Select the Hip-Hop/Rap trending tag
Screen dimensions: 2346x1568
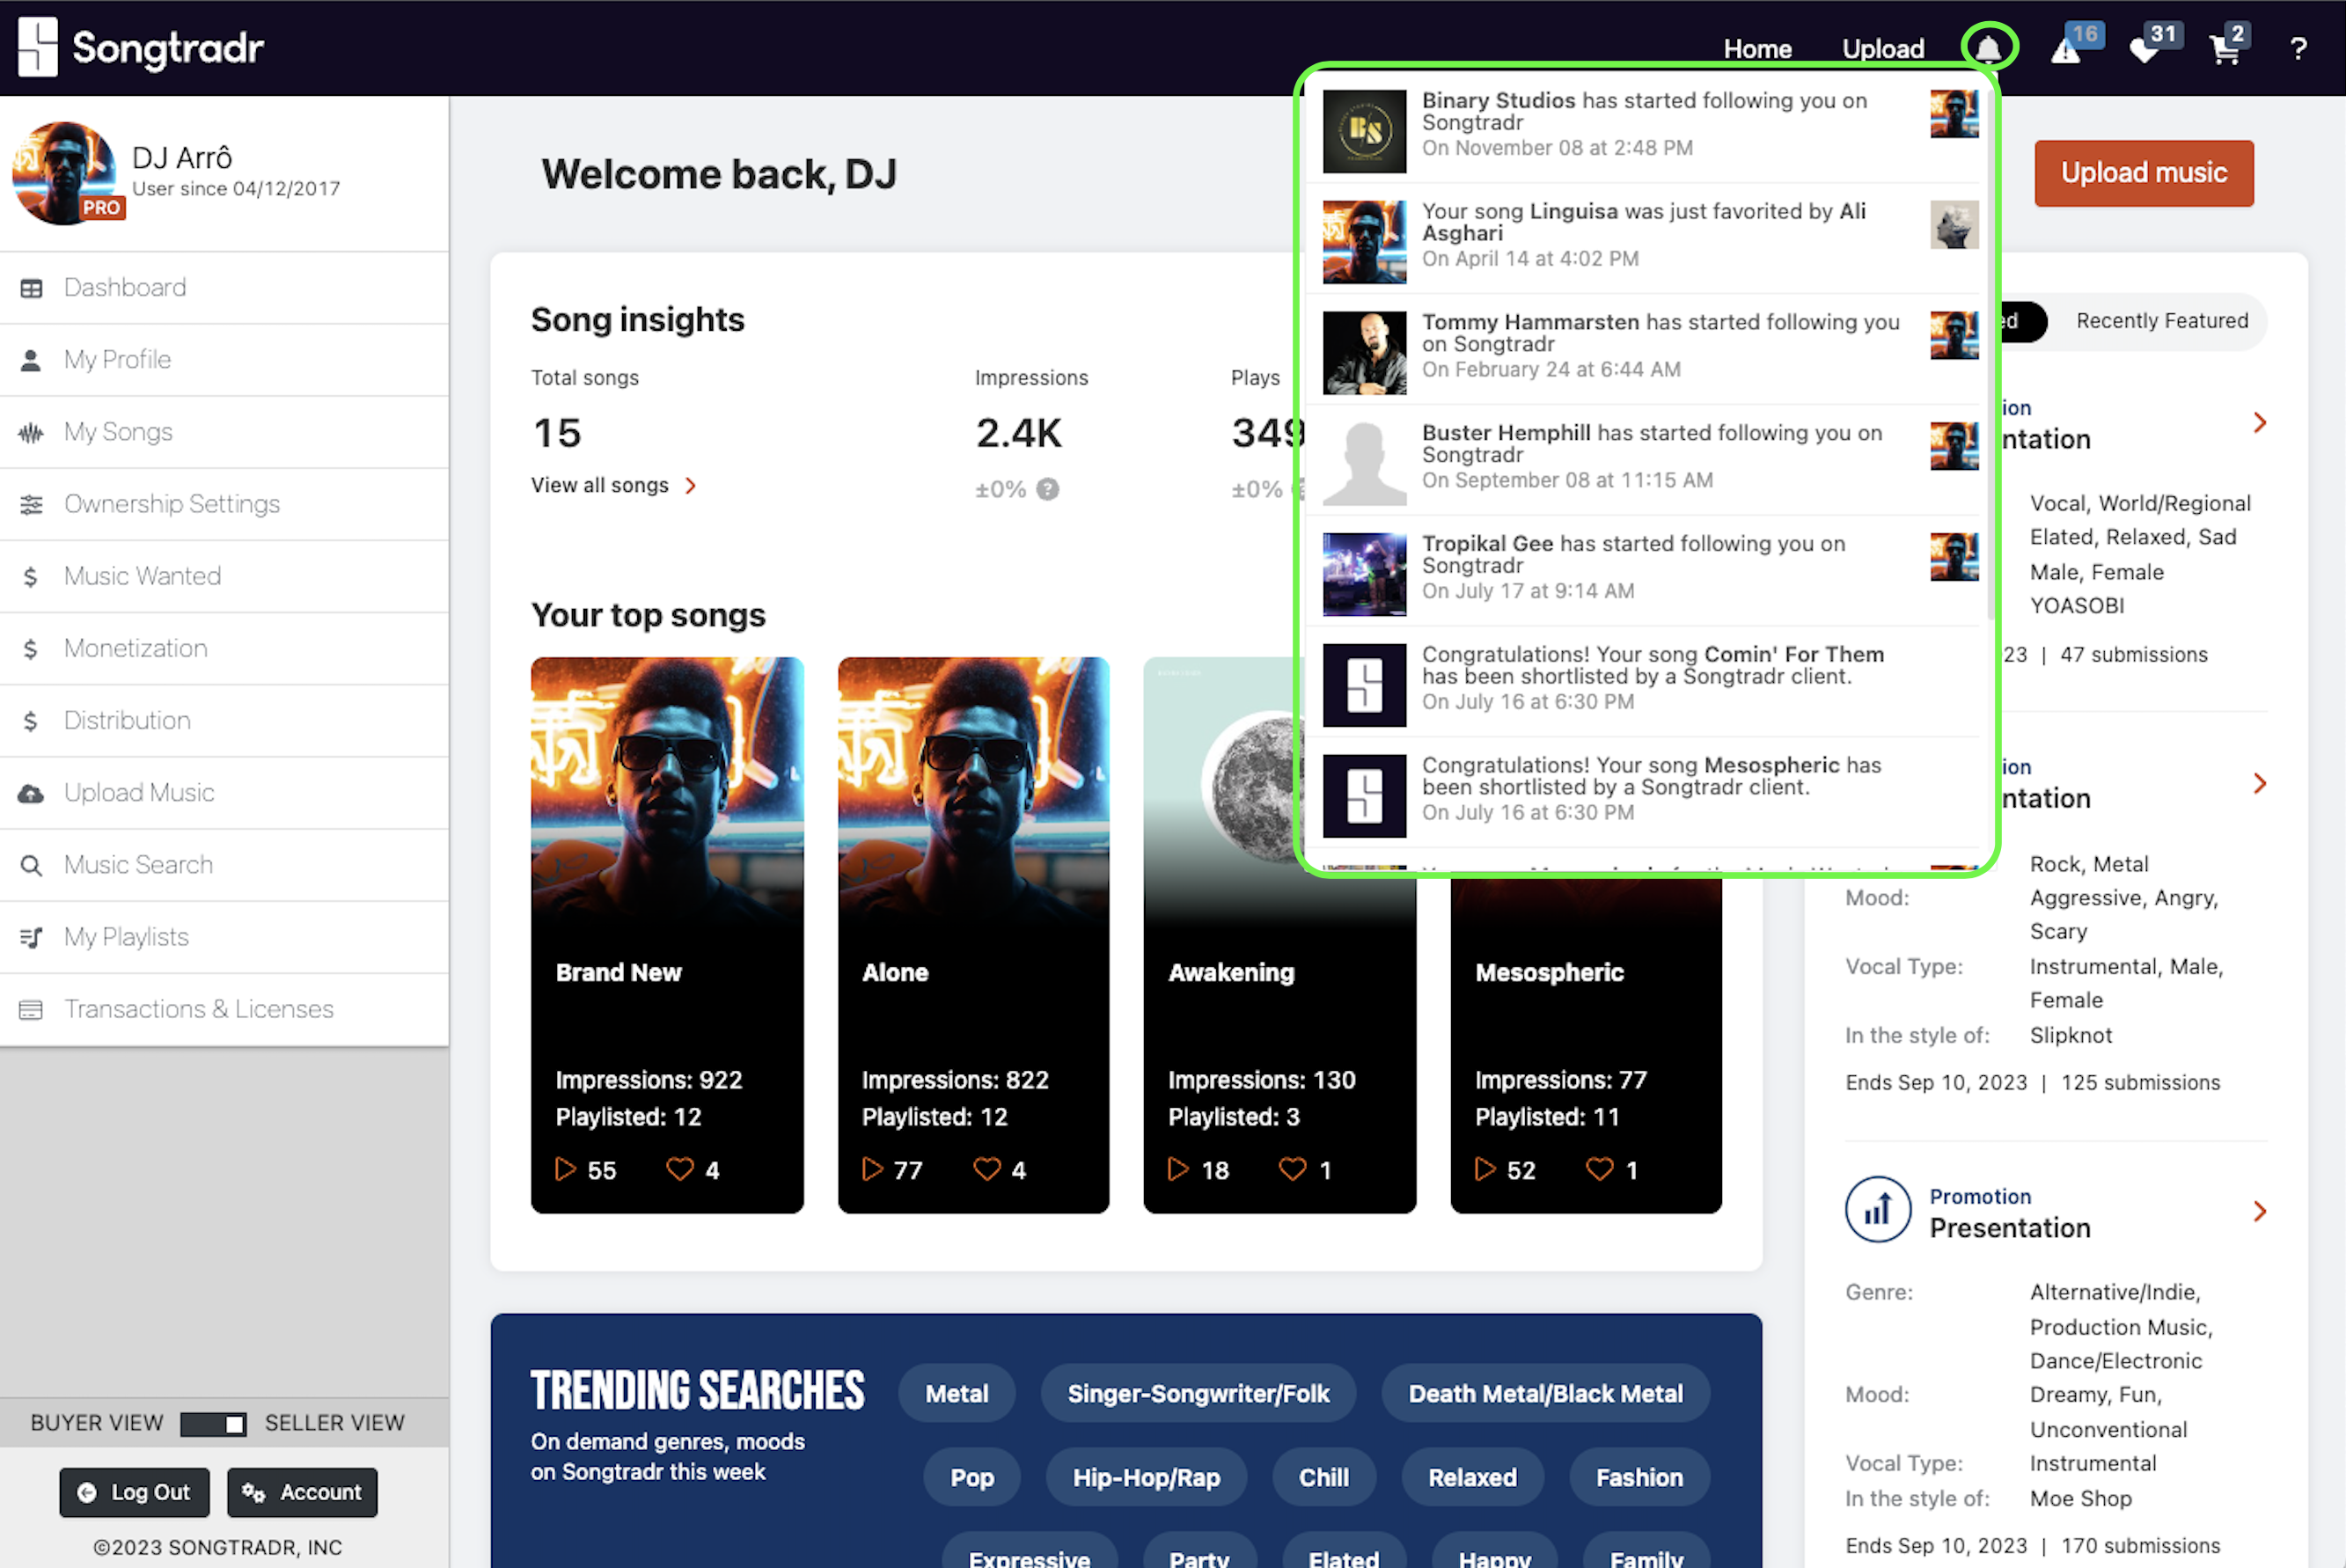tap(1146, 1477)
